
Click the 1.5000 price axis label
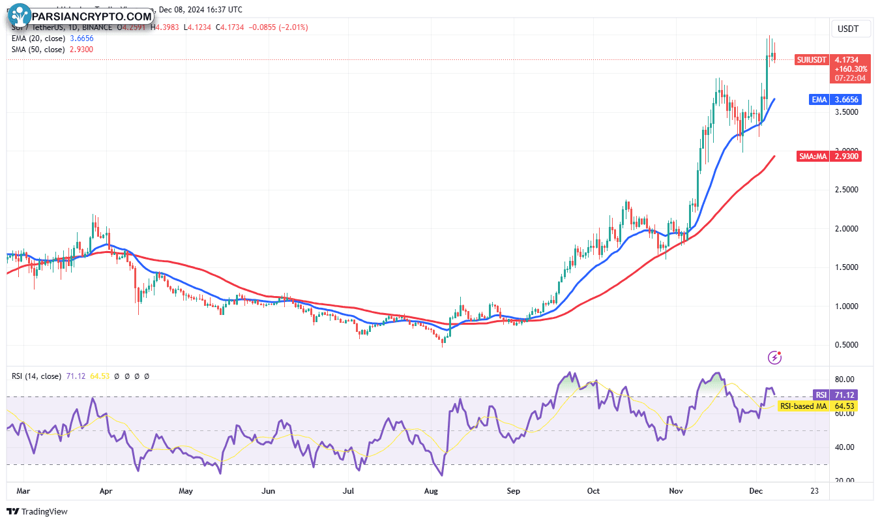coord(847,267)
